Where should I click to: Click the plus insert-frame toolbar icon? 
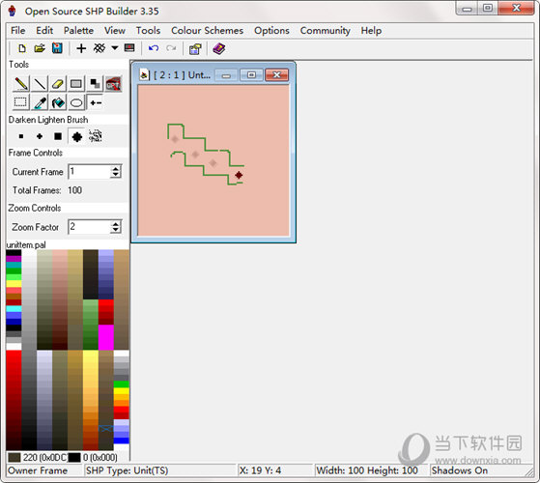click(81, 48)
